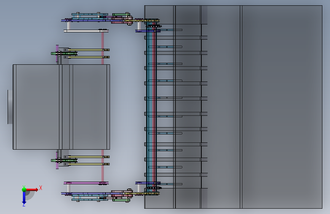This screenshot has height=214, width=330.
Task: Select the large grey housing on the right
Action: [233, 107]
